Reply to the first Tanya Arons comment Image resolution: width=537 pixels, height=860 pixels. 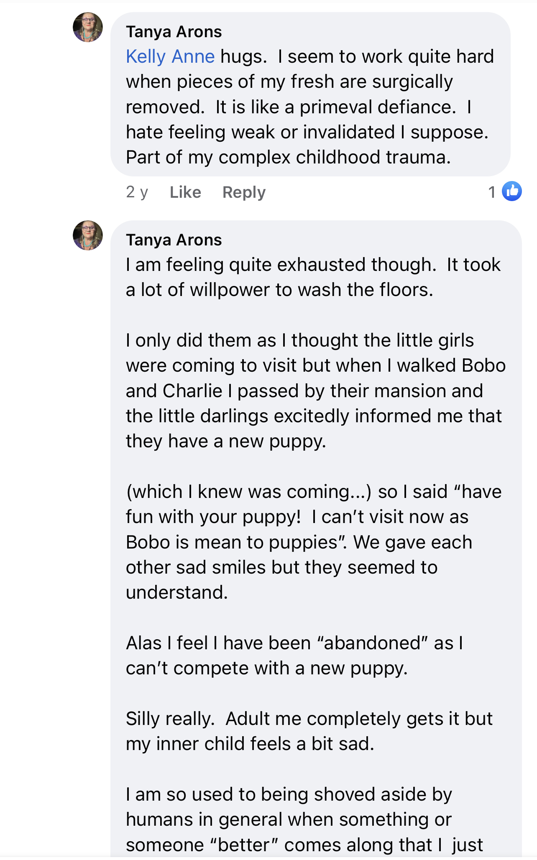coord(244,192)
